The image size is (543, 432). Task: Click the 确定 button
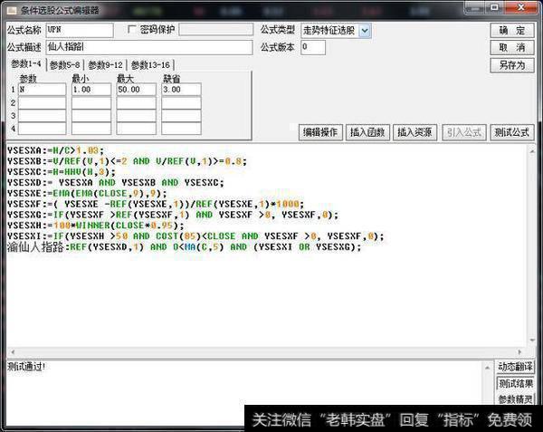(x=512, y=31)
